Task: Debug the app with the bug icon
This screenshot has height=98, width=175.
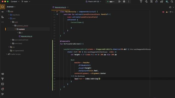Action: pos(124,2)
